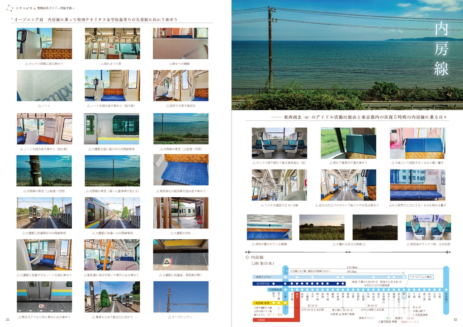
Task: Open the photo スマホを確認するAD古賀
Action: tap(279, 185)
